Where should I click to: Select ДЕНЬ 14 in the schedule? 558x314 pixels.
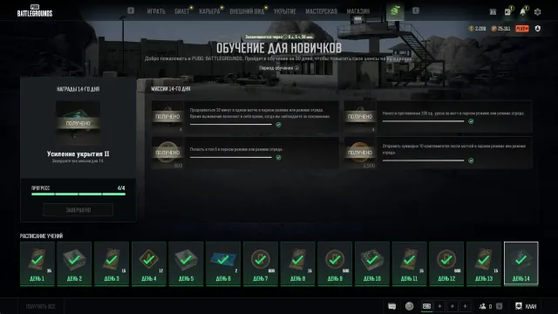521,263
